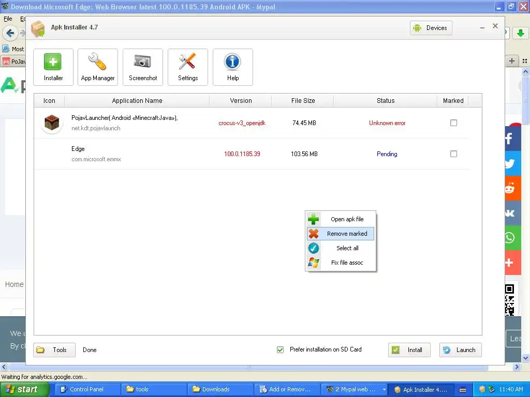Open the File menu in Mypal
This screenshot has height=397, width=530.
(x=8, y=19)
